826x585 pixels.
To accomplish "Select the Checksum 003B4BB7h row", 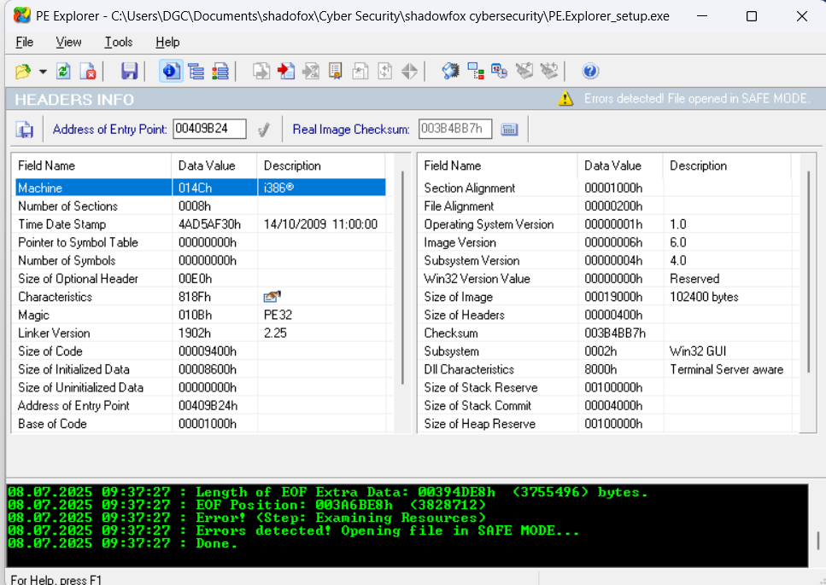I will tap(606, 333).
